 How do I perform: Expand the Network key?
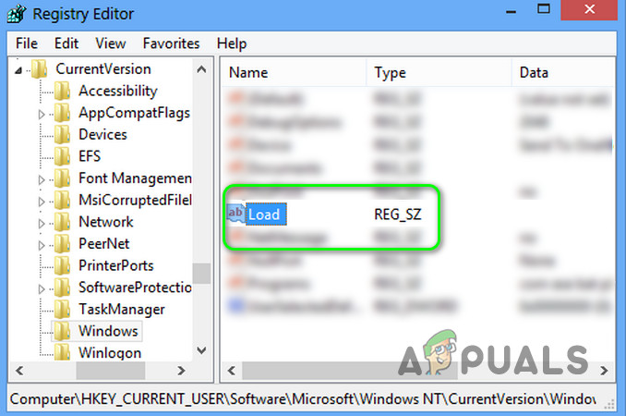coord(42,224)
